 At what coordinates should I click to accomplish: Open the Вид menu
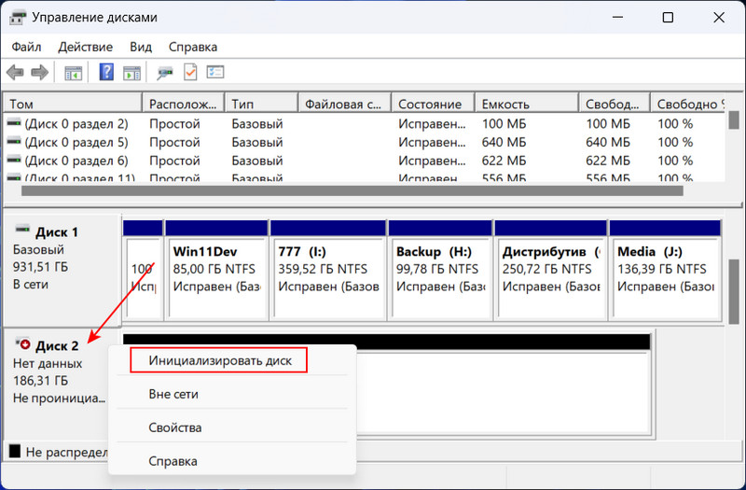tap(141, 48)
